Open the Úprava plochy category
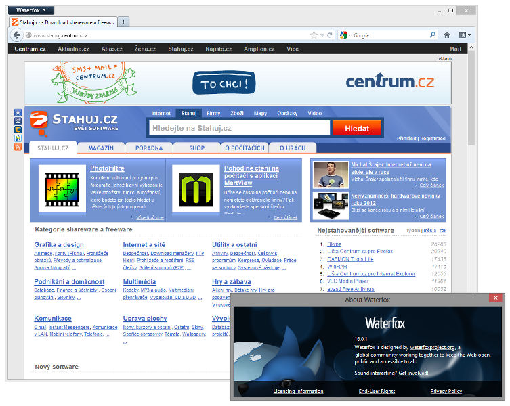 point(145,319)
